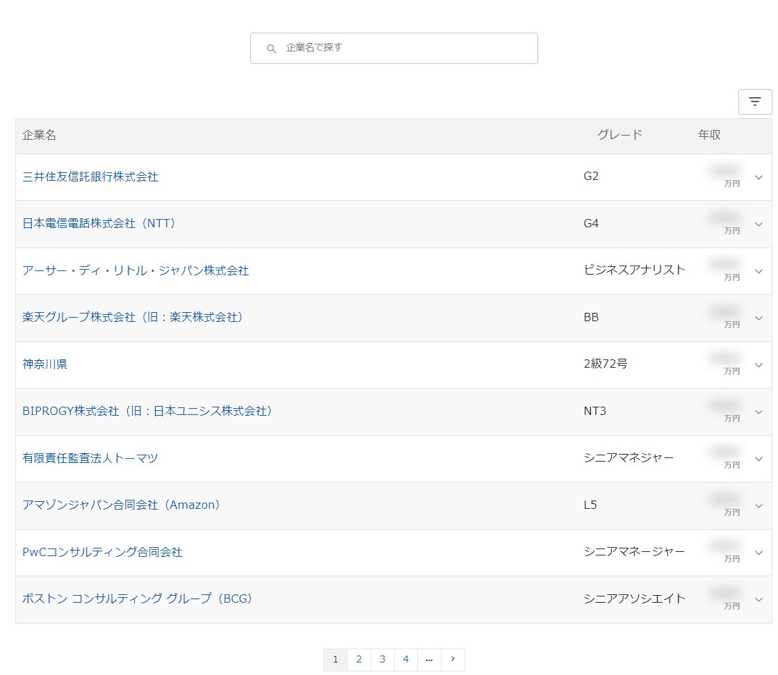
Task: Expand the アーサー・ディ・リトル row chevron
Action: pyautogui.click(x=759, y=271)
